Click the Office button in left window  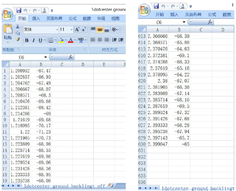(7, 14)
